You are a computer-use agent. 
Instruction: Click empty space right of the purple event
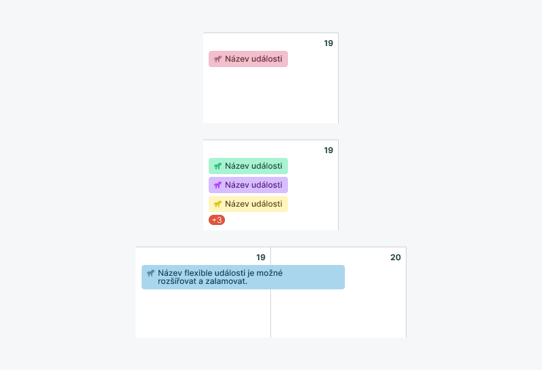(x=312, y=185)
